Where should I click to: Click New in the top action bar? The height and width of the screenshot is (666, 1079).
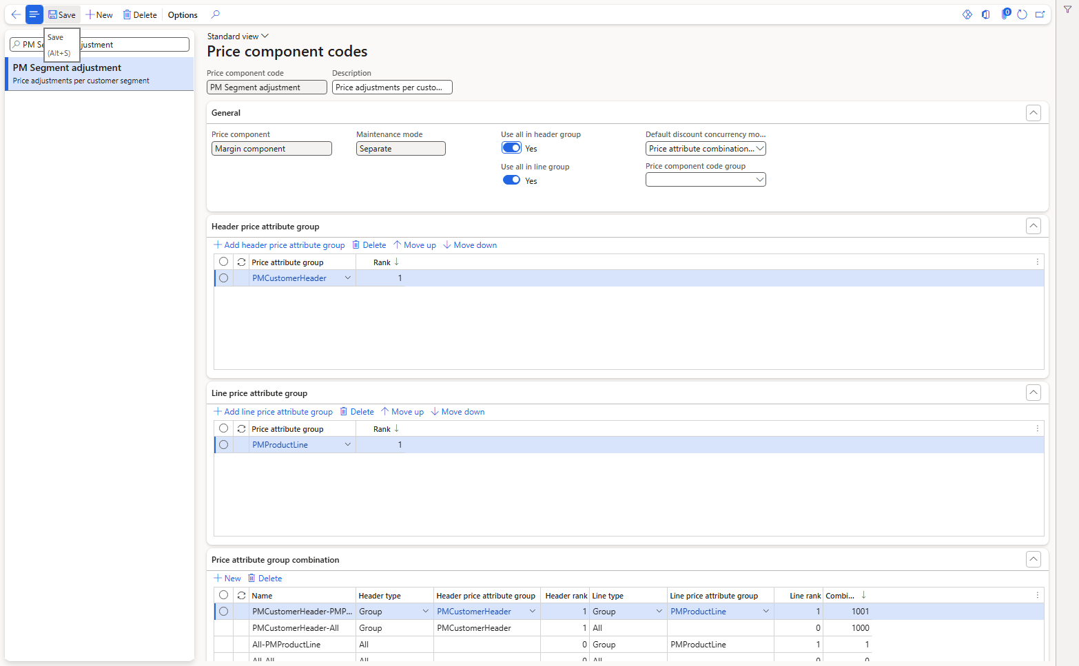[99, 15]
